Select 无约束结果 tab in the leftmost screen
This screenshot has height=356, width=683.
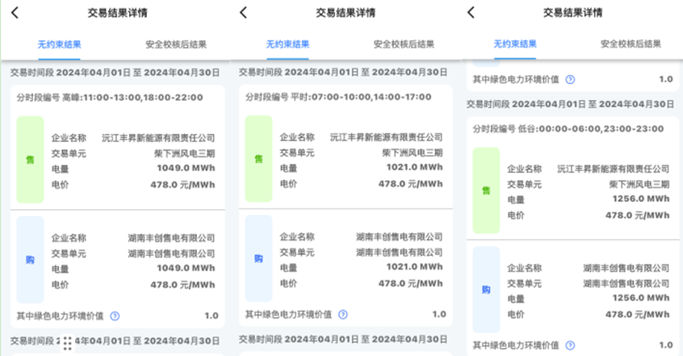(x=59, y=44)
